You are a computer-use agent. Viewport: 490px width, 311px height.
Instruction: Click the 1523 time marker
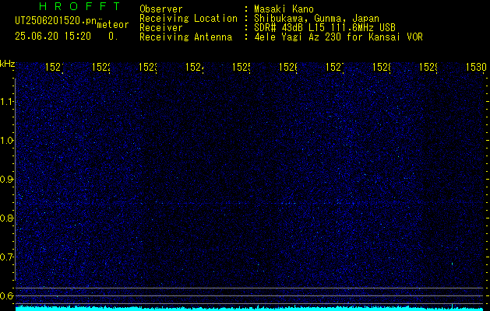coord(148,68)
